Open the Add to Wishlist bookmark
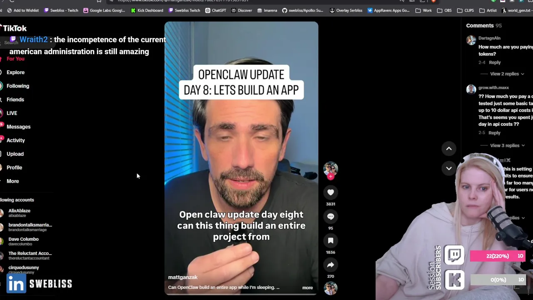Viewport: 533px width, 300px height. click(23, 10)
